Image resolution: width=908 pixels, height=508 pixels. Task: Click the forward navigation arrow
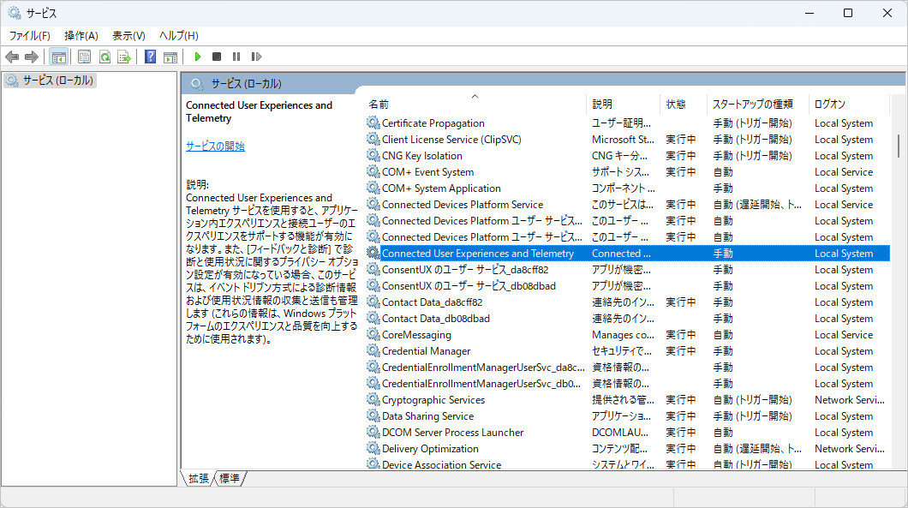[32, 57]
